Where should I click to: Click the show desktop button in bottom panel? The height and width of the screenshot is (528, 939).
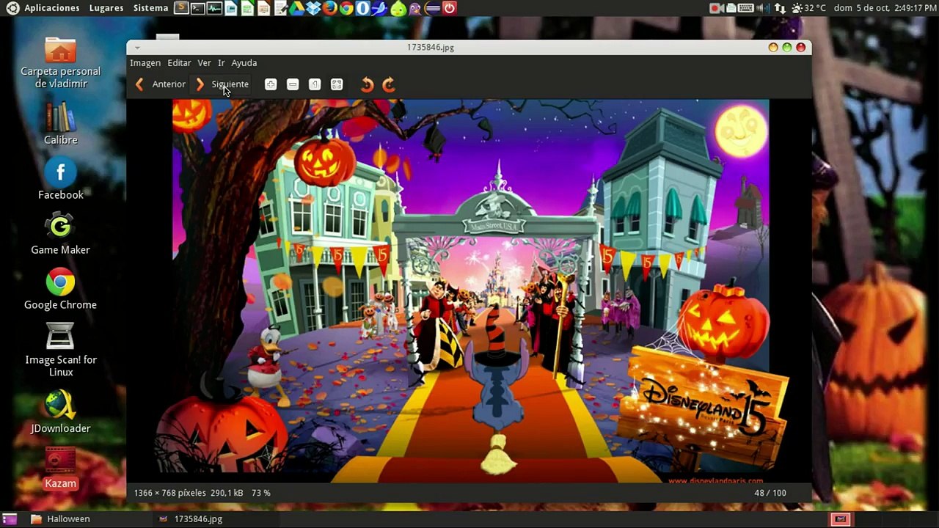point(10,519)
